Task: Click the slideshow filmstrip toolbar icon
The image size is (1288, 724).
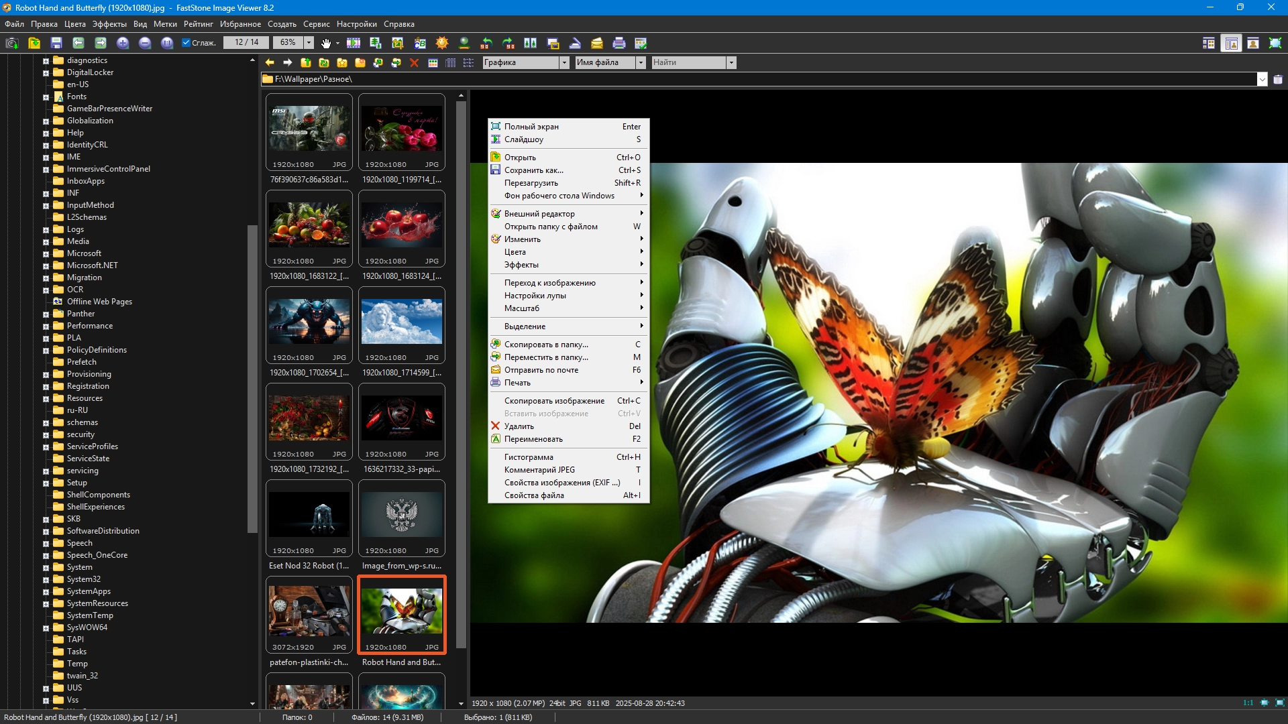Action: (354, 43)
